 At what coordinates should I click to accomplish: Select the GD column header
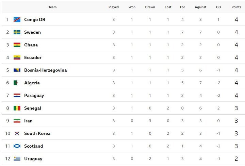coord(218,7)
